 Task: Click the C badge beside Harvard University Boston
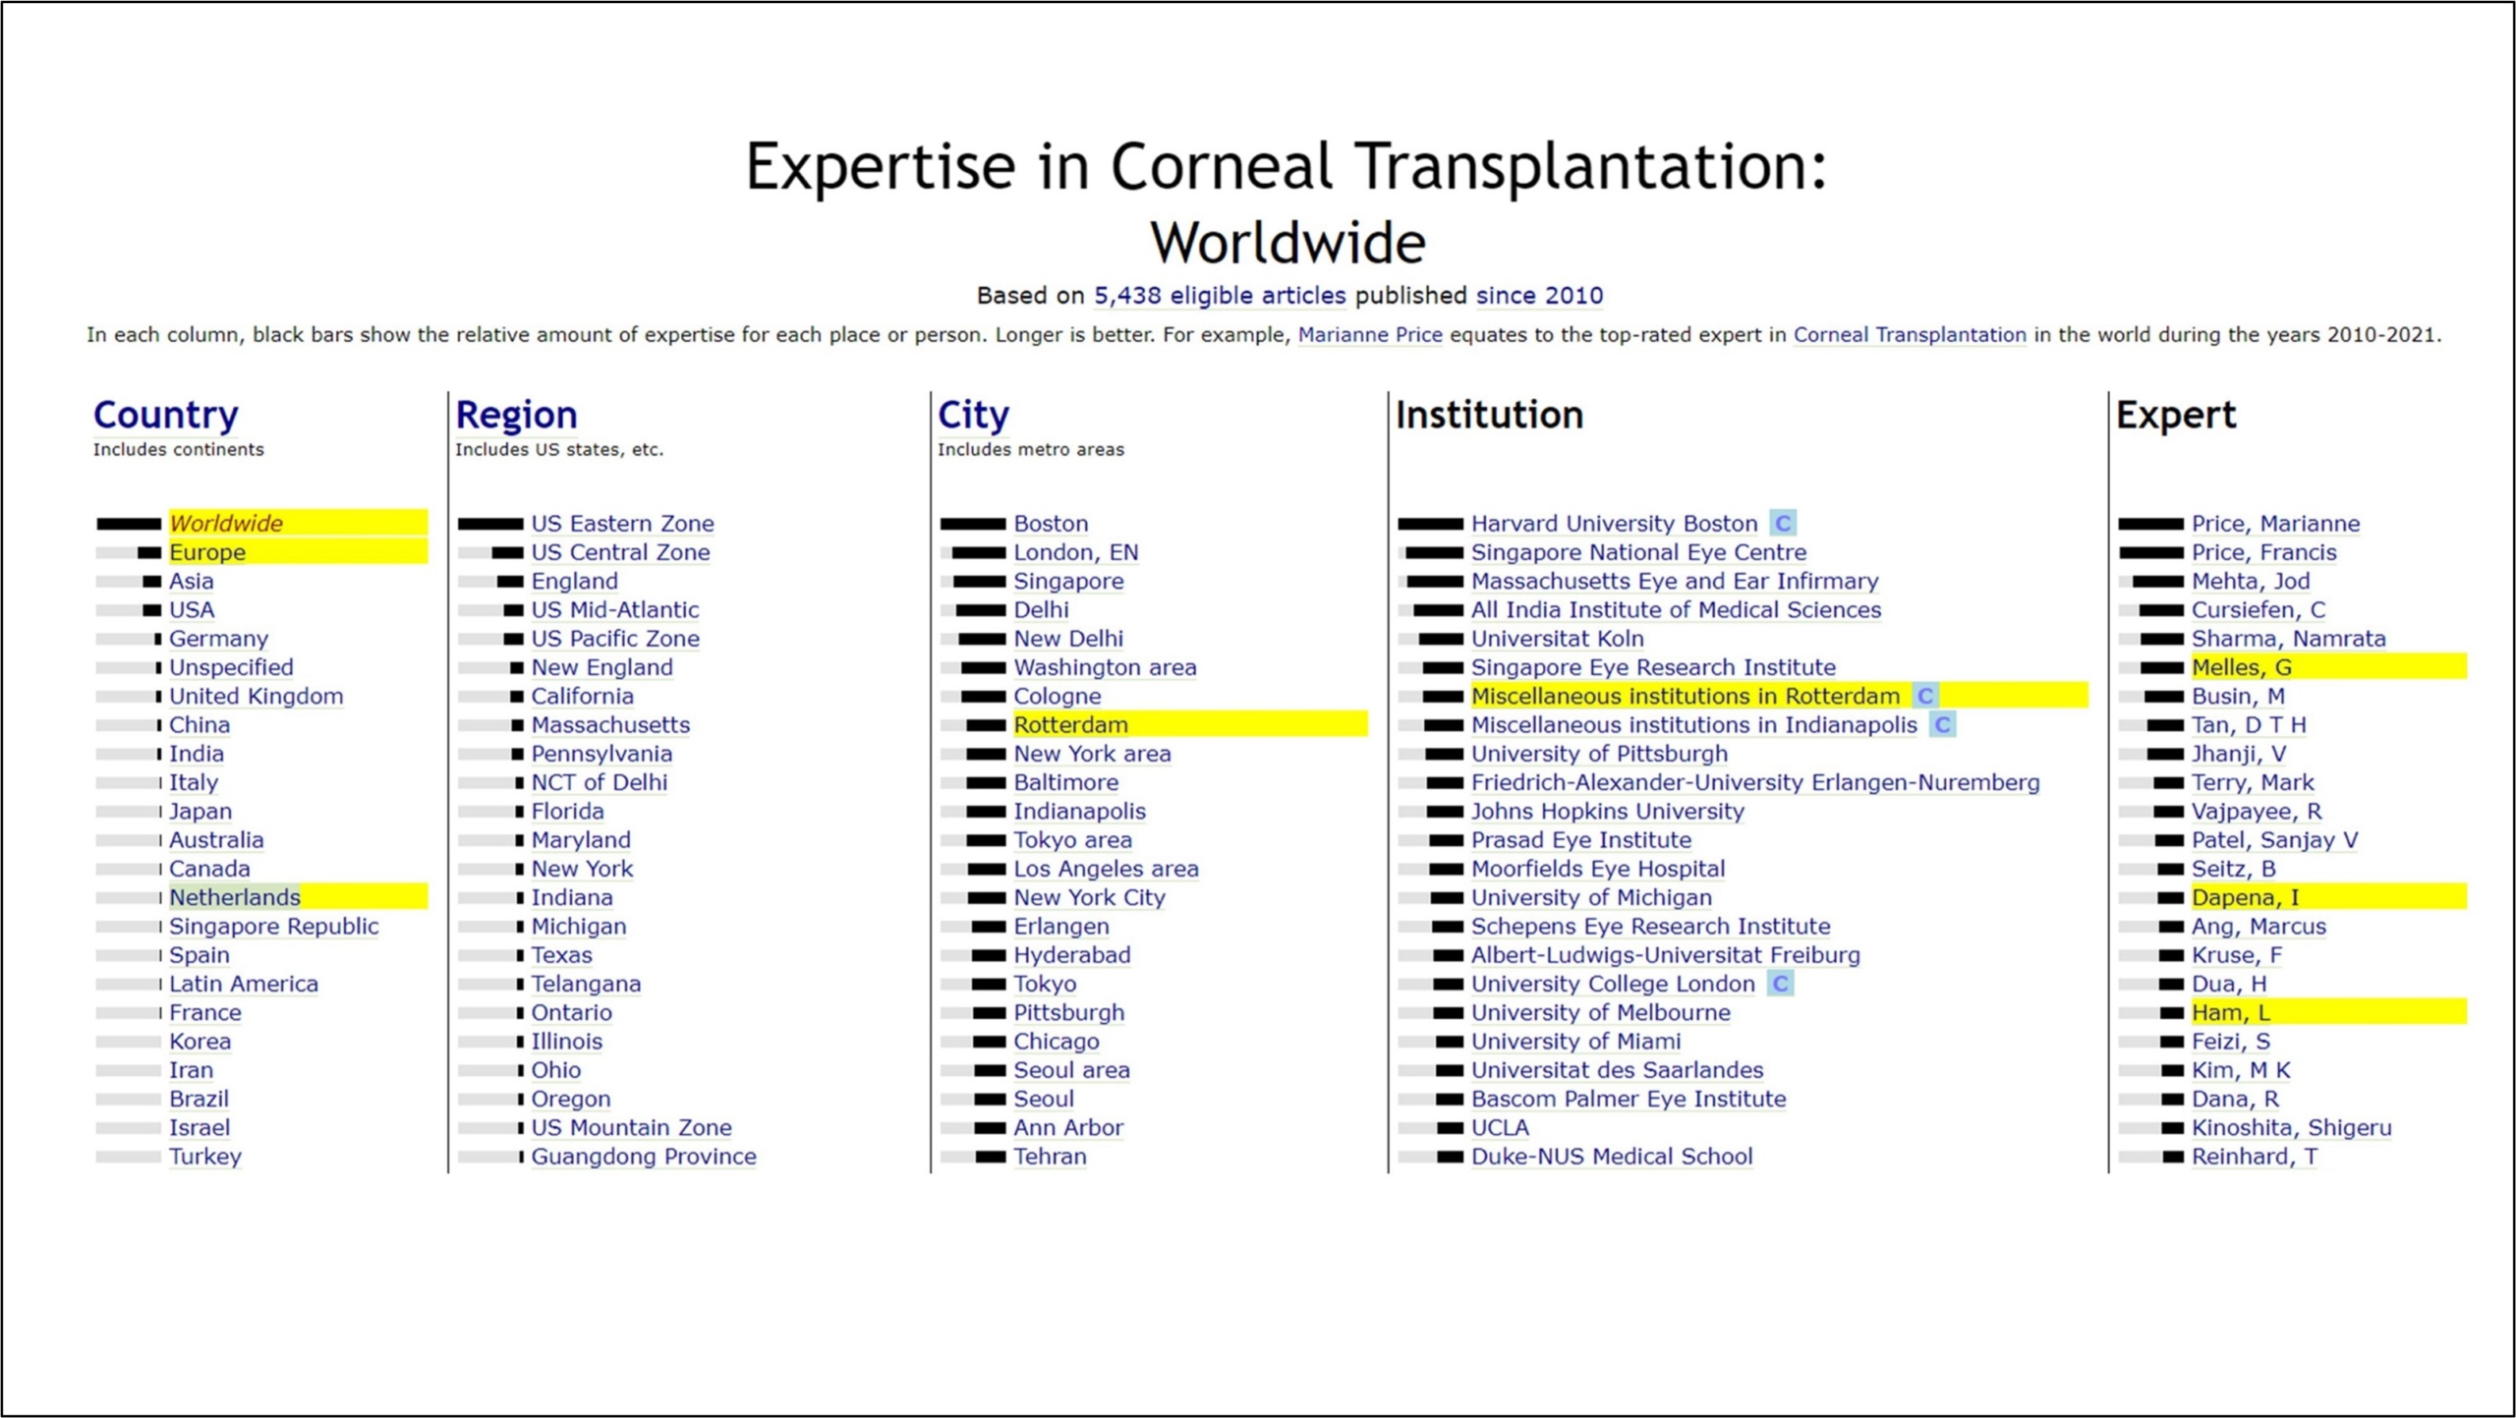point(1783,523)
